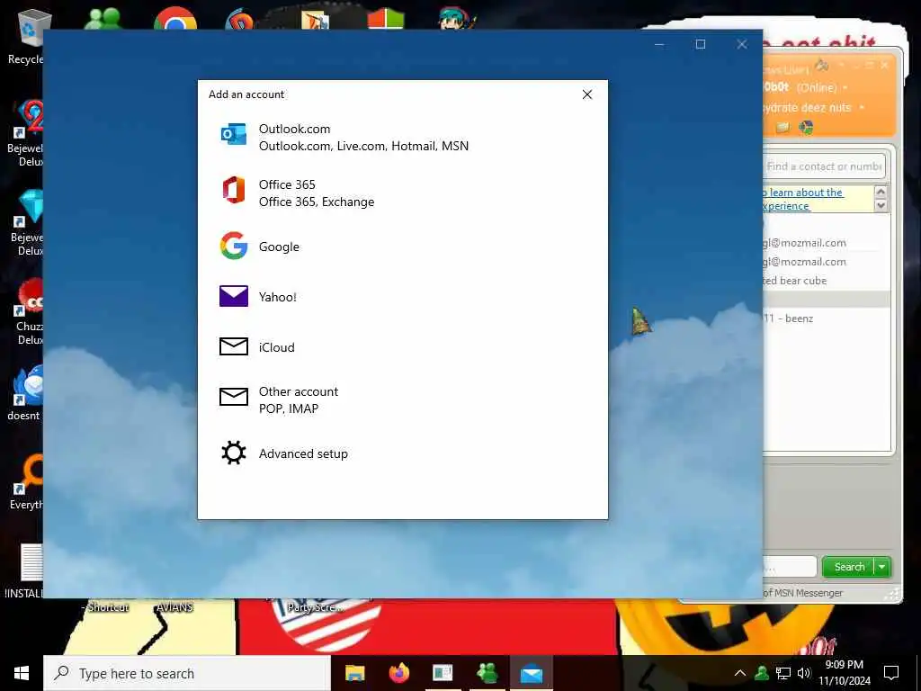Select the Google account logo

tap(234, 246)
